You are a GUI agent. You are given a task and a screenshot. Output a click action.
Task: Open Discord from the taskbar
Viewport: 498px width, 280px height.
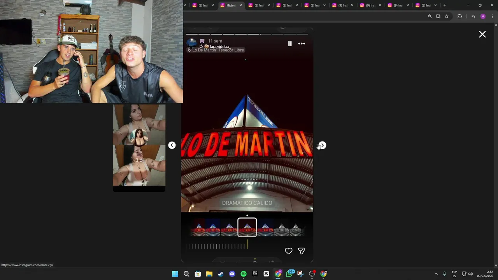[232, 274]
